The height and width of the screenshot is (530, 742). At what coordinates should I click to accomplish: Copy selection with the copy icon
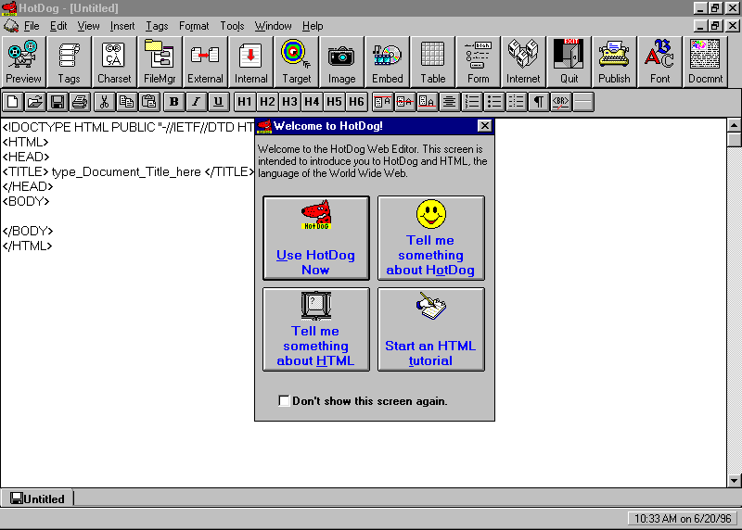pos(126,102)
